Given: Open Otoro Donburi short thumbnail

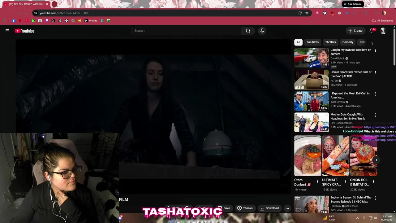Looking at the screenshot, I should pyautogui.click(x=308, y=156).
